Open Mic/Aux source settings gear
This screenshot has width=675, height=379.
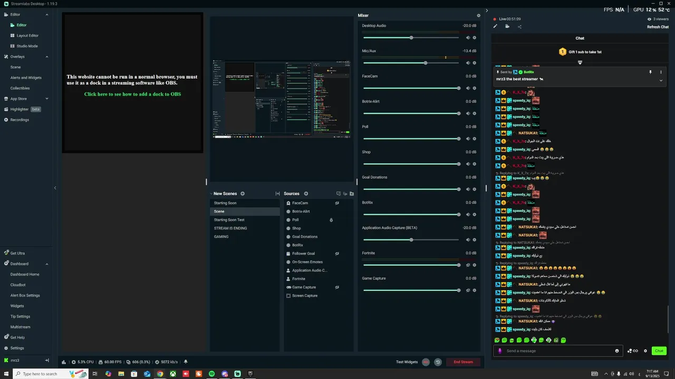(x=475, y=63)
